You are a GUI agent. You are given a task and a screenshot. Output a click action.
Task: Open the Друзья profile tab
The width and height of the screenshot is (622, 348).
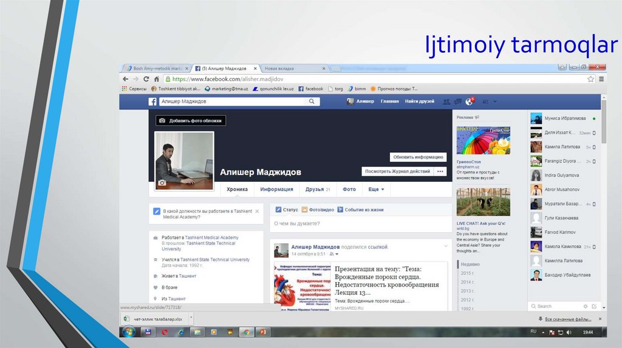coord(317,189)
